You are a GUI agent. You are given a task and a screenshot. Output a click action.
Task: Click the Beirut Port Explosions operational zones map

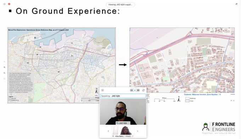point(62,65)
